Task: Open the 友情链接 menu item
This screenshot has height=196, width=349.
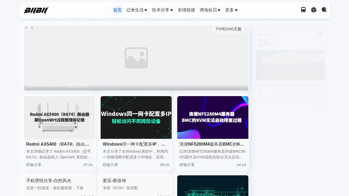Action: pyautogui.click(x=186, y=10)
